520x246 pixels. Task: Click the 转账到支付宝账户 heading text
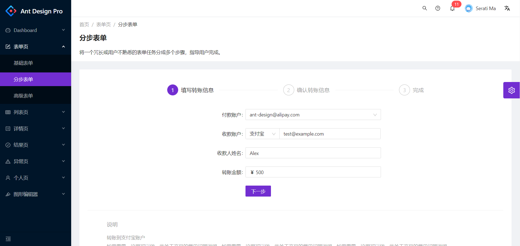coord(126,238)
